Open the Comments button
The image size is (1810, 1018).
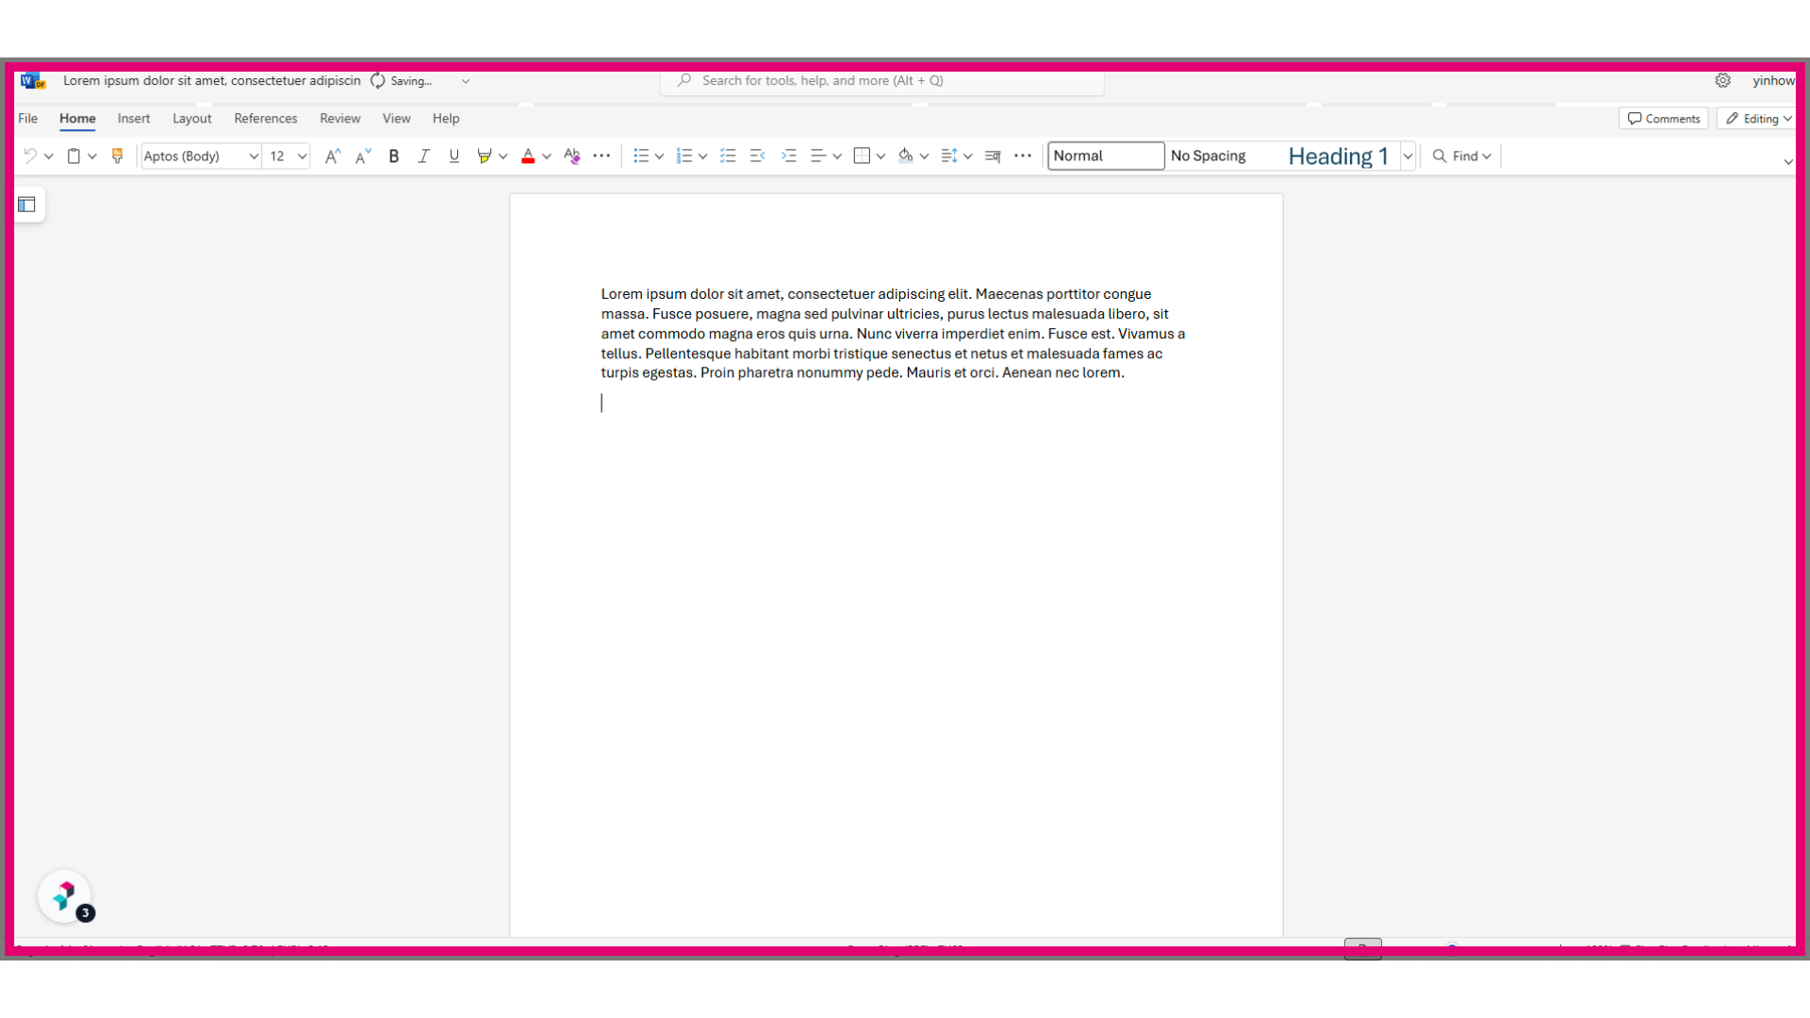tap(1664, 119)
